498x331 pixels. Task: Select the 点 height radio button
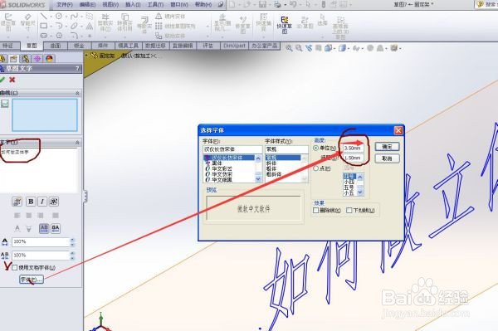click(315, 168)
